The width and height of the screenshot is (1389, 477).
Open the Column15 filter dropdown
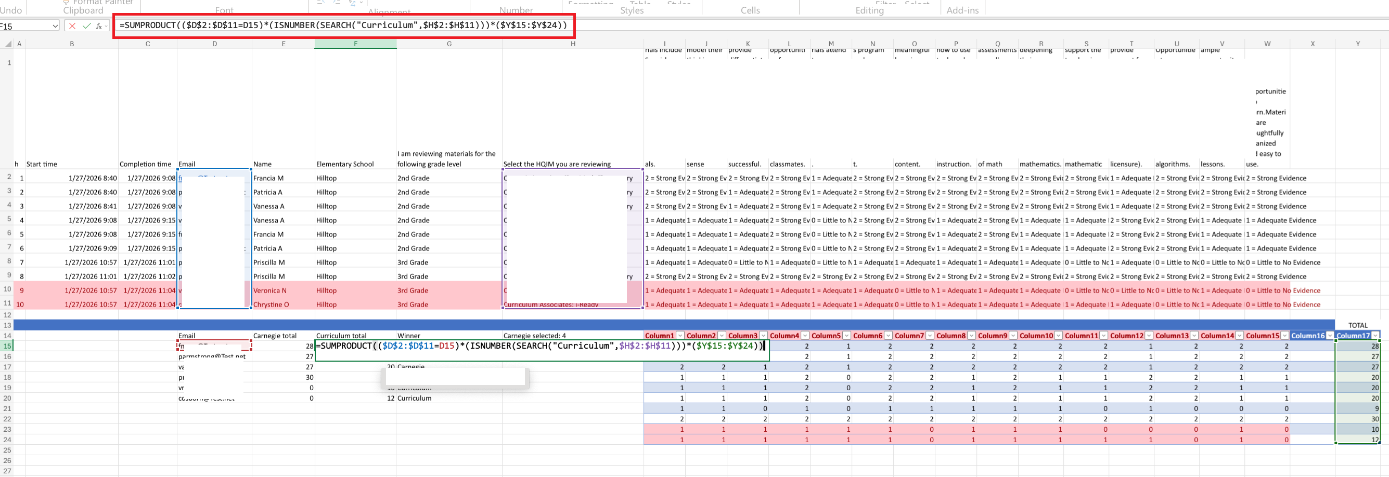point(1284,336)
